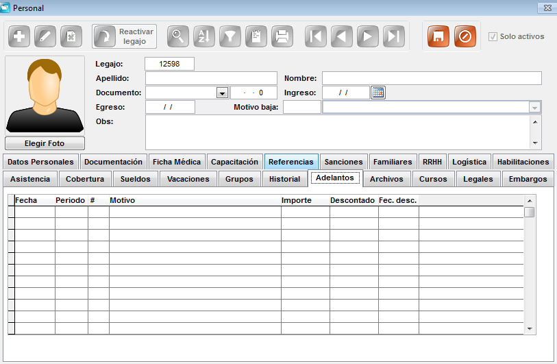This screenshot has height=364, width=557.
Task: Select the Referencias tab
Action: click(x=291, y=162)
